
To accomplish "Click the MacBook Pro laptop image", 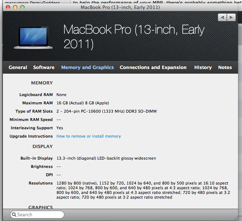I will pyautogui.click(x=33, y=38).
